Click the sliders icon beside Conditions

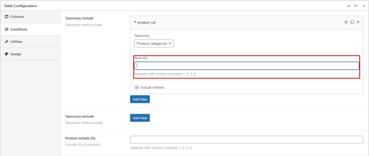[6, 30]
